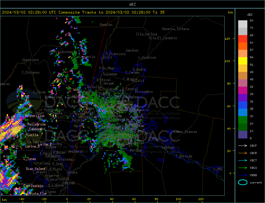Click the Lucila place label
This screenshot has height=203, width=265.
point(33,135)
